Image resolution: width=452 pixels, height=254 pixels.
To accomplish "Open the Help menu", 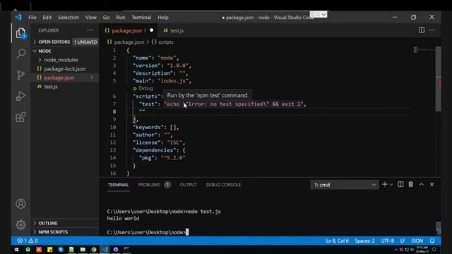I will 163,17.
